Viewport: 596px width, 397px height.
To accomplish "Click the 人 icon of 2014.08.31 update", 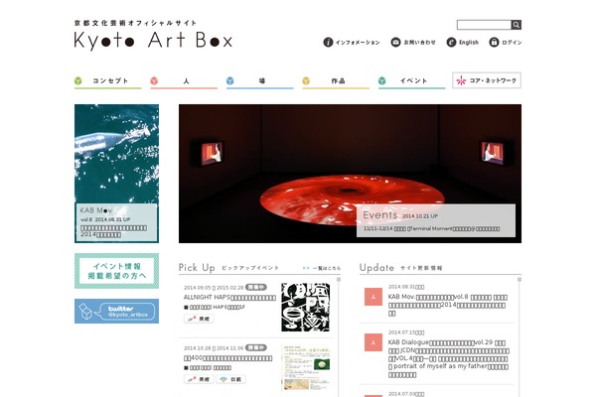I will coord(373,297).
